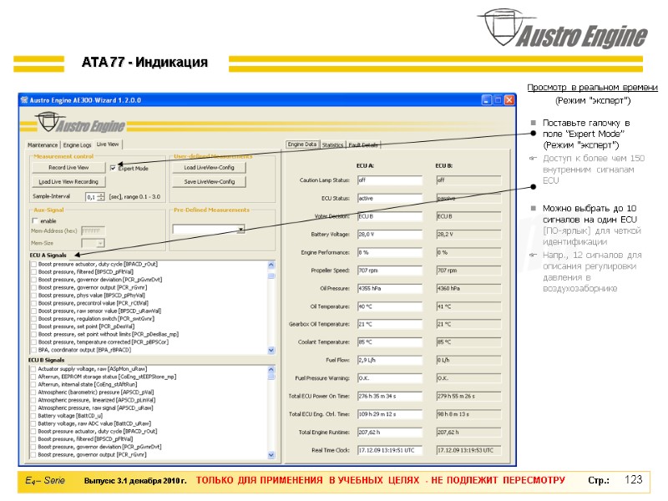Viewport: 668px width, 501px height.
Task: Click ECU B Signals scroll down arrow
Action: point(271,455)
